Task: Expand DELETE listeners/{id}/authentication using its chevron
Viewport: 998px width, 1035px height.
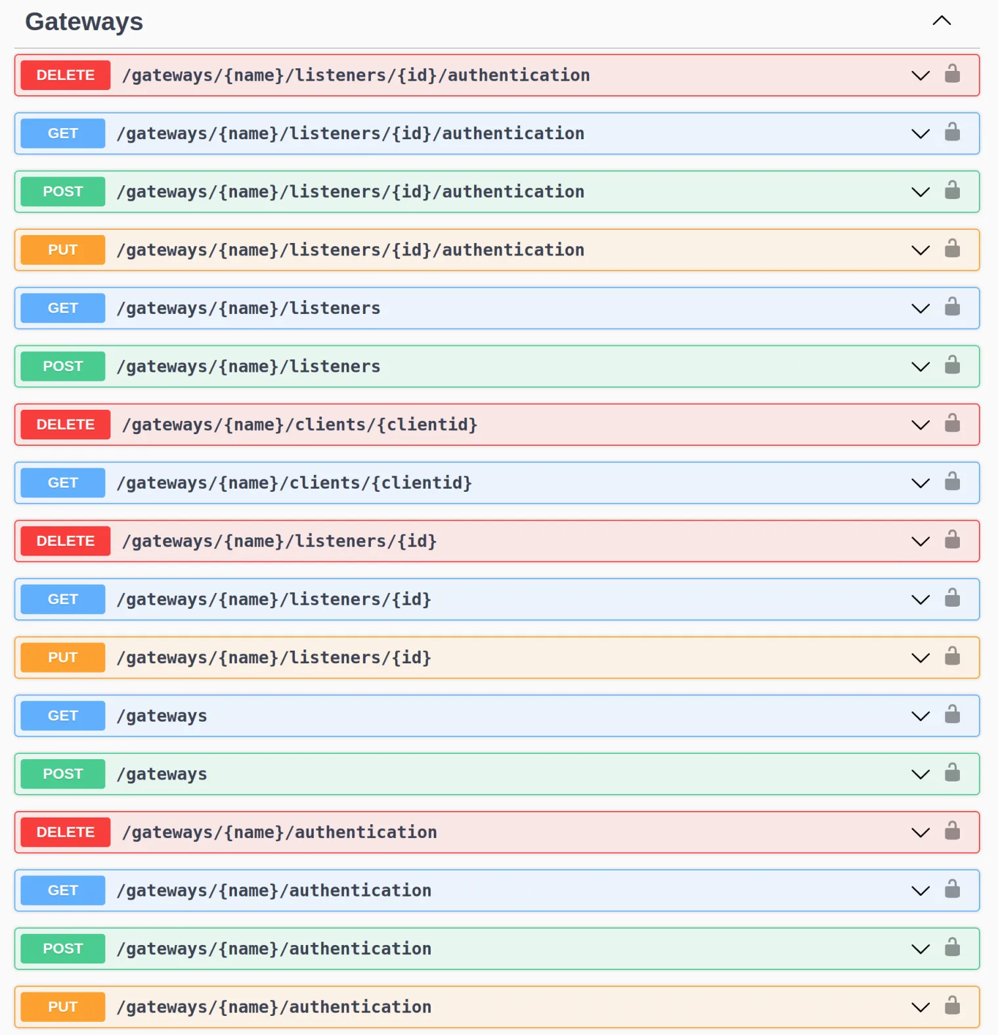Action: click(921, 76)
